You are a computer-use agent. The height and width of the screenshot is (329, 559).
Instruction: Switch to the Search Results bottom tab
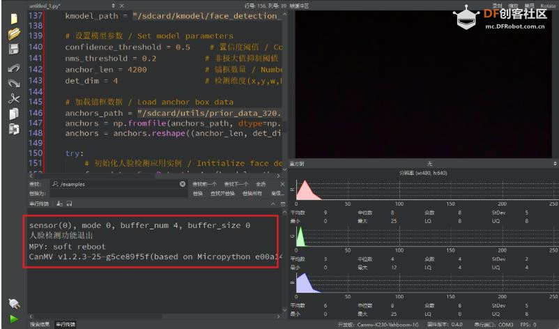click(x=40, y=324)
